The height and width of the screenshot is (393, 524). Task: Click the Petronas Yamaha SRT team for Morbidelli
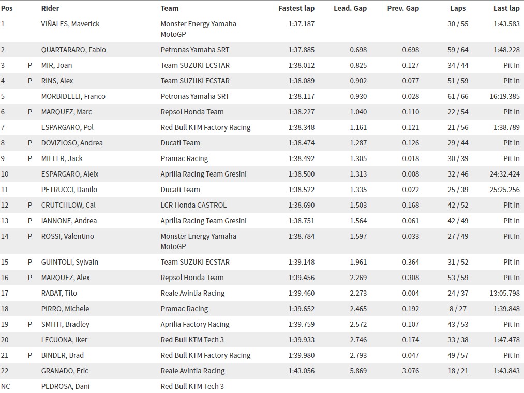[x=195, y=96]
